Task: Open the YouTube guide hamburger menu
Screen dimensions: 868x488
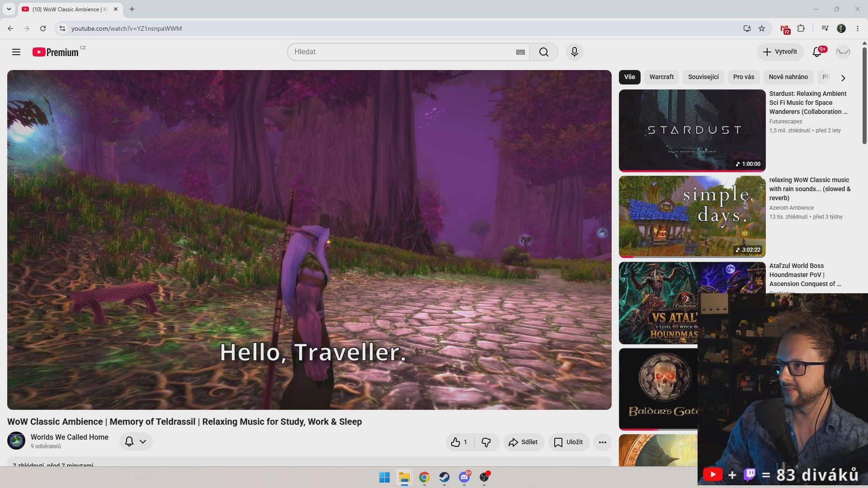Action: 16,52
